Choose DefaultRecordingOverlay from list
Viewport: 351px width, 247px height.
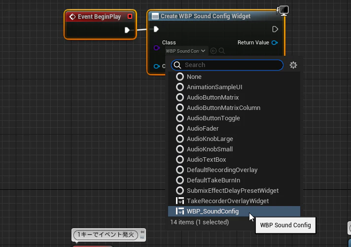pos(234,170)
